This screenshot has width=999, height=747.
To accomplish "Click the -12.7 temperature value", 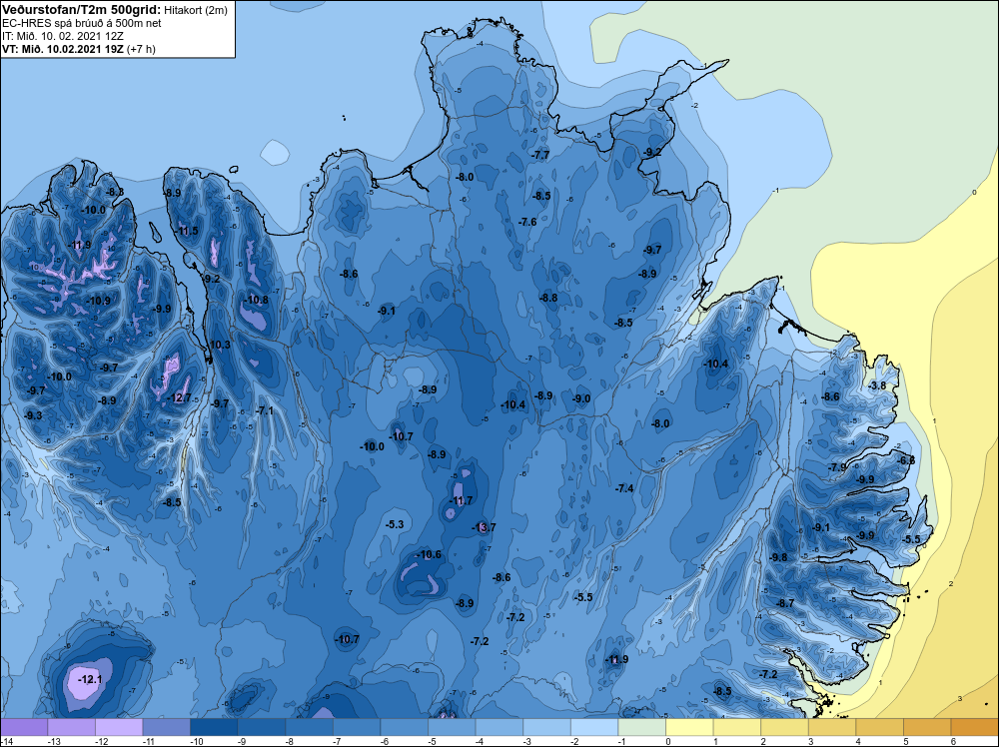I will (x=179, y=398).
